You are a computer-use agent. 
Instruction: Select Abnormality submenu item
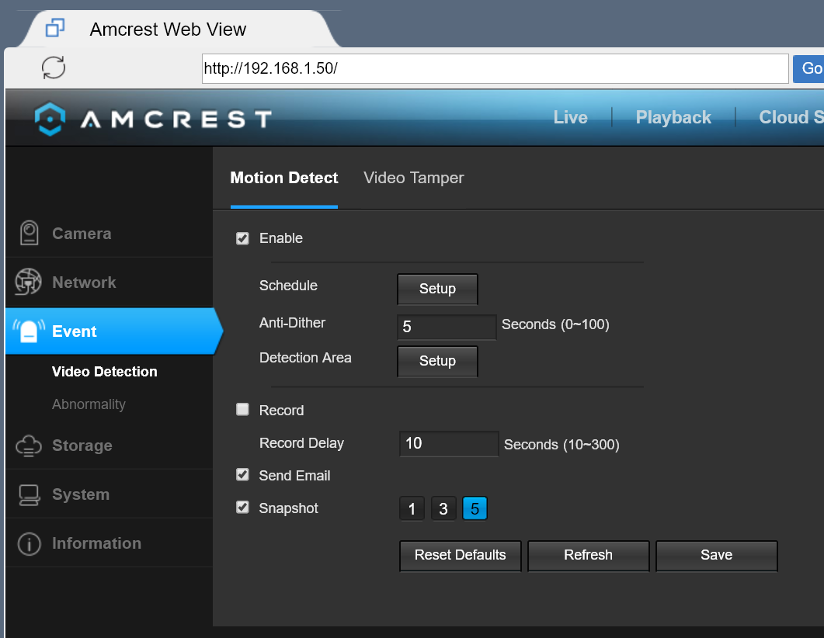(x=89, y=404)
